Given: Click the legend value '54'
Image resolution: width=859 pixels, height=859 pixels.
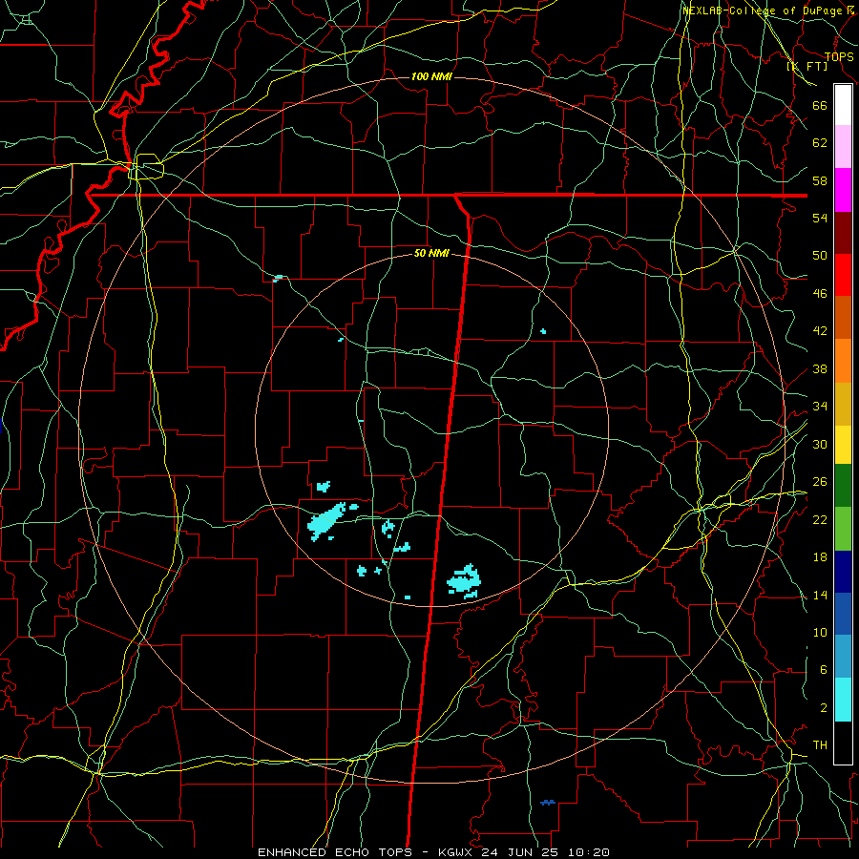Looking at the screenshot, I should 820,218.
